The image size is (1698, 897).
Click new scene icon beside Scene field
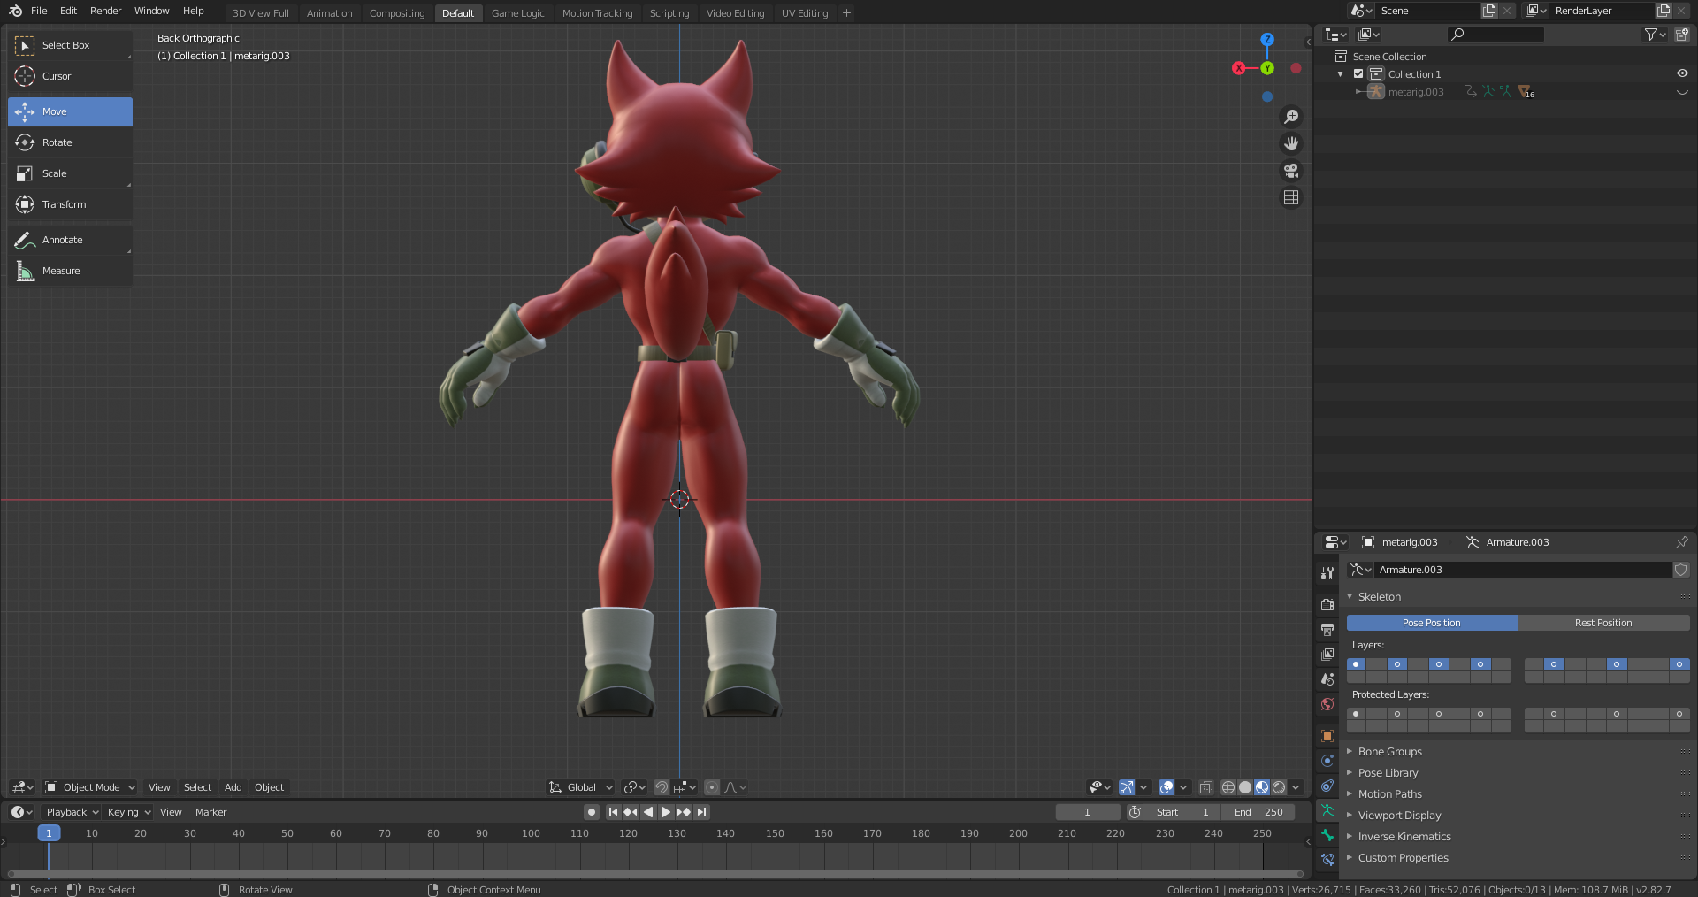point(1489,11)
